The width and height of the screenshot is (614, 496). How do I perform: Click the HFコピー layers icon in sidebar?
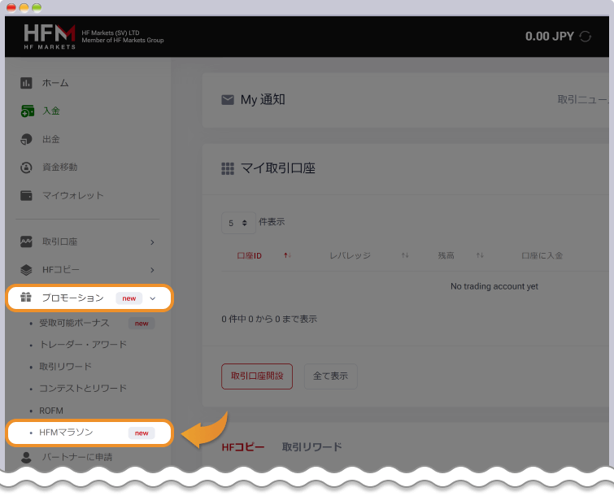click(26, 270)
